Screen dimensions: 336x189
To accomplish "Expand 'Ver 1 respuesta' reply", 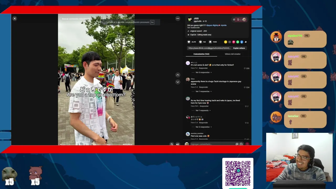I will click(203, 111).
